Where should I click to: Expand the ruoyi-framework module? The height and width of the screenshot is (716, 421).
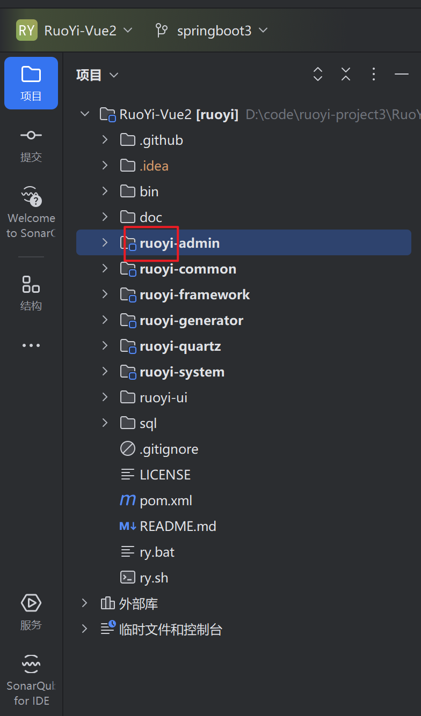[105, 294]
